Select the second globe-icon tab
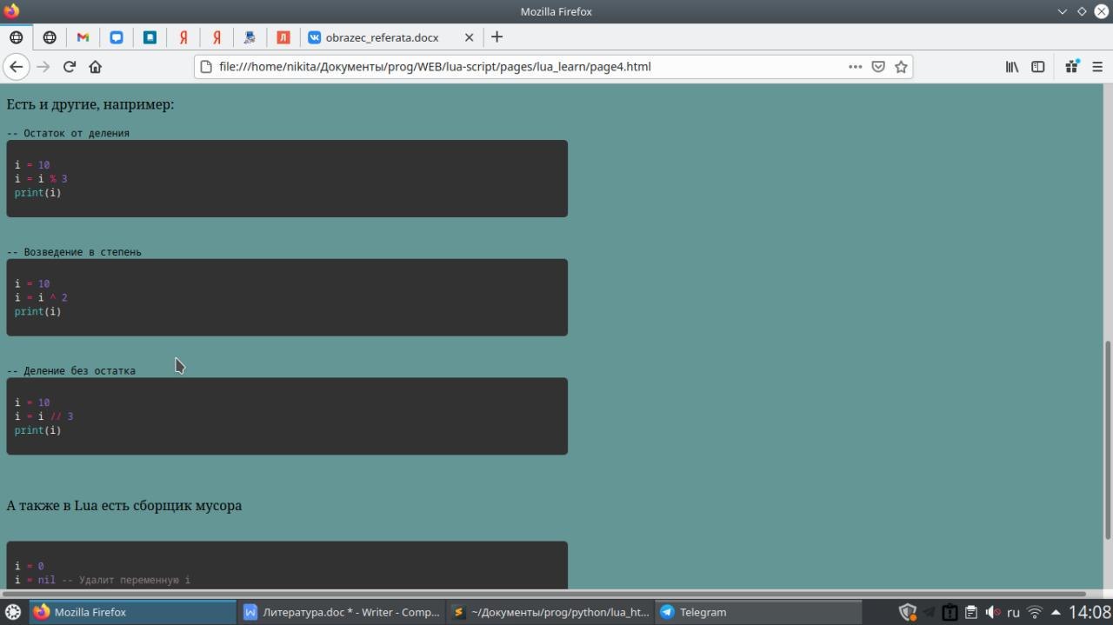This screenshot has width=1113, height=625. [50, 37]
